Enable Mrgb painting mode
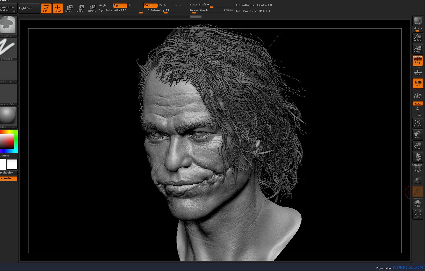This screenshot has width=425, height=271. point(105,5)
